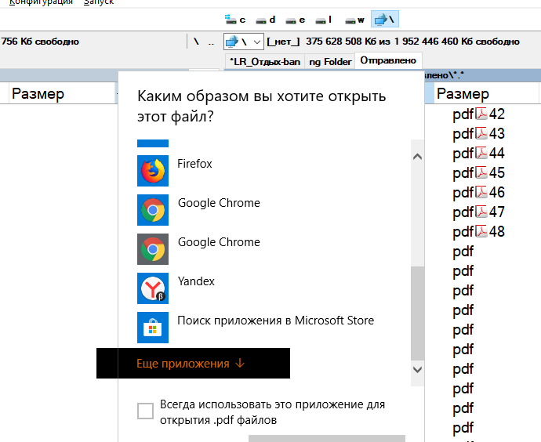Open the Запуск menu
The image size is (541, 442).
[99, 2]
